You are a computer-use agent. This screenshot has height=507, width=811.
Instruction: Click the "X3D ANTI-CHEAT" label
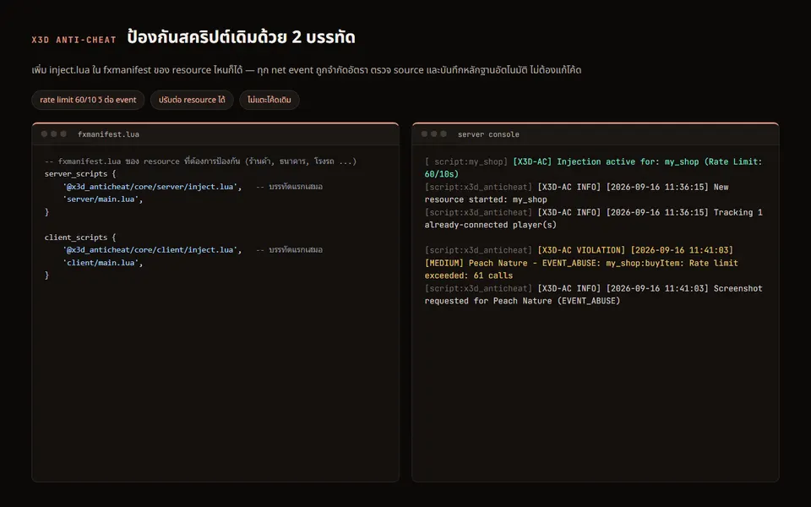(74, 40)
